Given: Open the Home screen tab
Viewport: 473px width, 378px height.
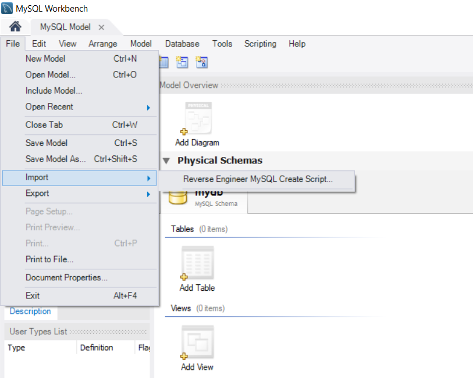Looking at the screenshot, I should pyautogui.click(x=14, y=27).
